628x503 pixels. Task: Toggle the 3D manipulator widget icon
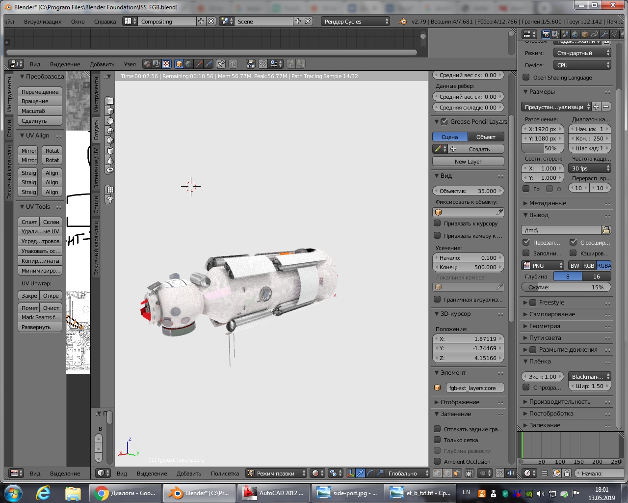coord(350,473)
